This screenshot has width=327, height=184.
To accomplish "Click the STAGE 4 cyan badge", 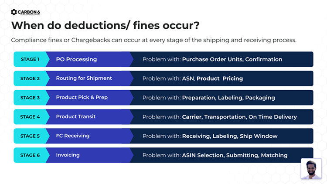I will click(30, 117).
